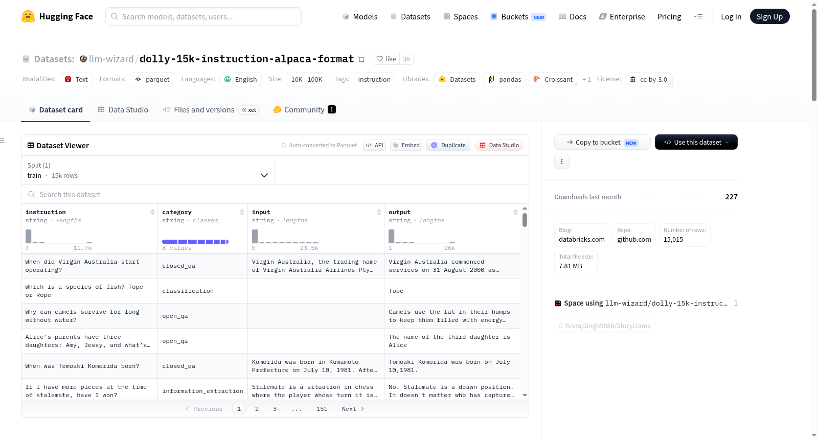818x440 pixels.
Task: Open Models in top navigation
Action: (x=360, y=16)
